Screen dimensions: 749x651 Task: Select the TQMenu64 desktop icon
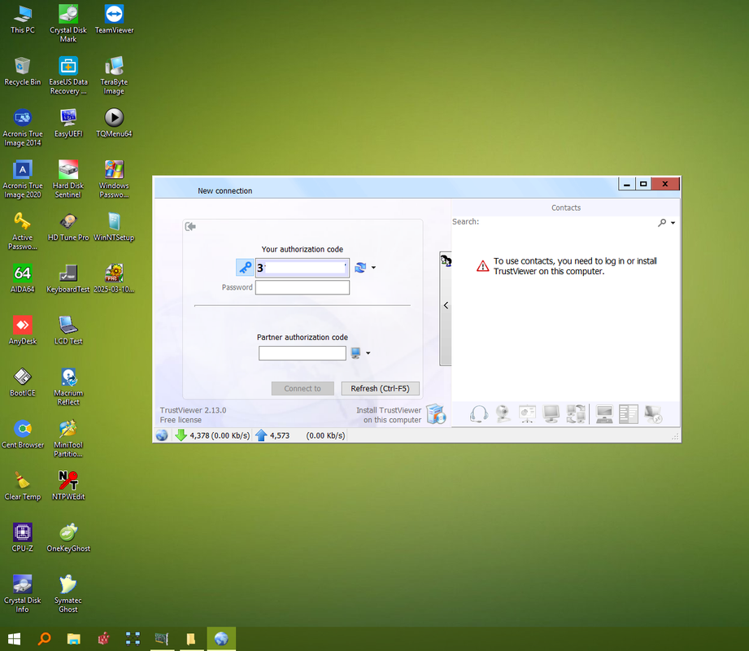pos(114,123)
